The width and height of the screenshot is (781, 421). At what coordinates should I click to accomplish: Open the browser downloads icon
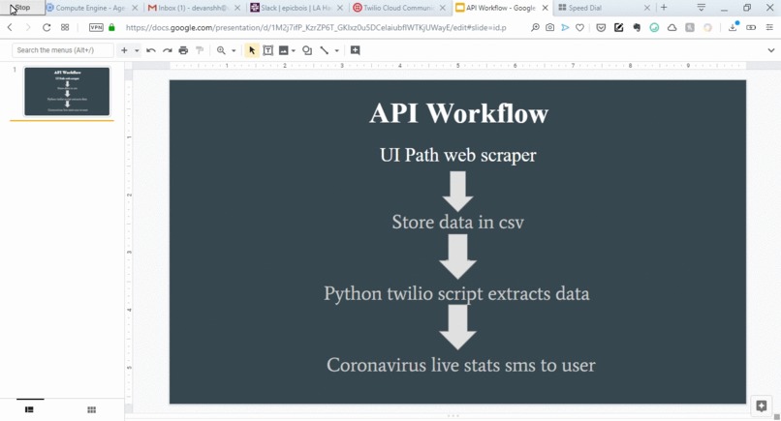[734, 27]
